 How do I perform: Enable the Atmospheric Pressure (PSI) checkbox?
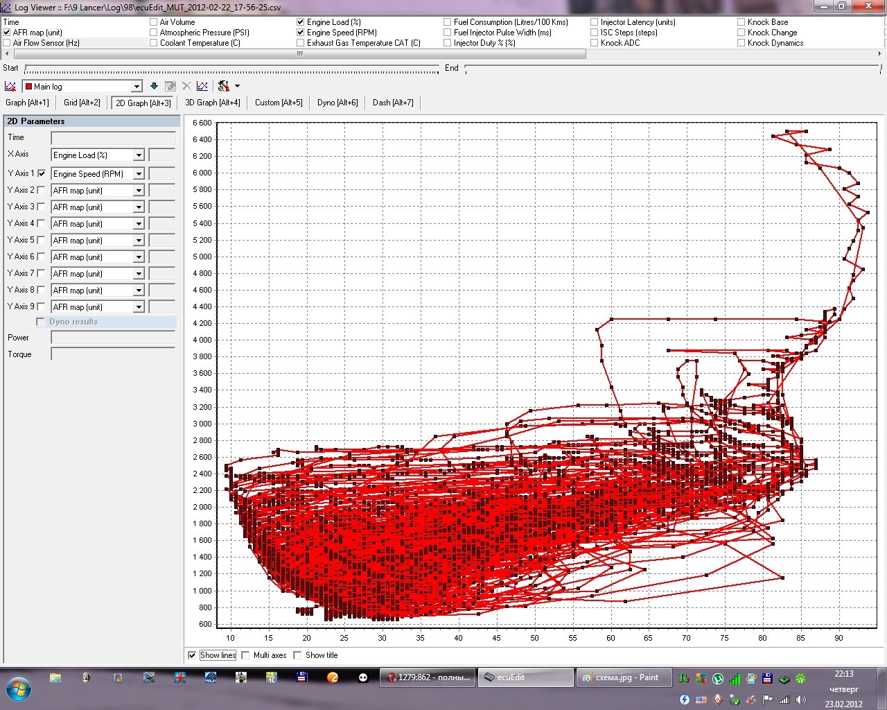point(154,33)
